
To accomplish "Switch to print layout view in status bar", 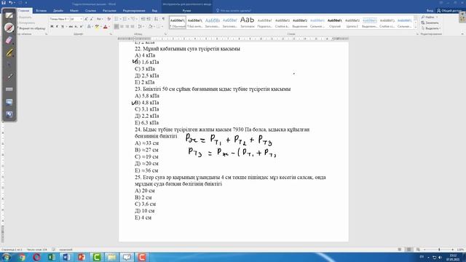I will (408, 250).
